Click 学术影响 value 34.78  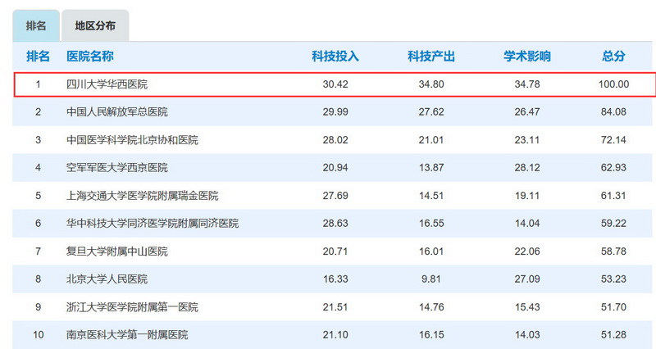pos(527,84)
